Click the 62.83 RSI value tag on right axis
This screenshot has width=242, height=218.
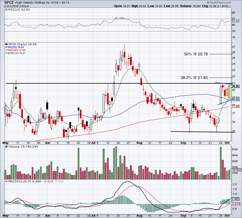pyautogui.click(x=235, y=21)
